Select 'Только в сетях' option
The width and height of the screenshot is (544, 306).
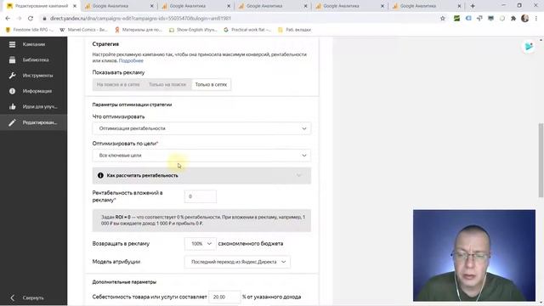click(211, 84)
